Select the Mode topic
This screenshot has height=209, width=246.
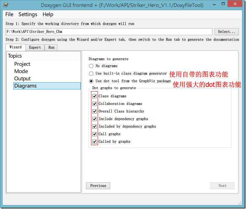[x=21, y=71]
